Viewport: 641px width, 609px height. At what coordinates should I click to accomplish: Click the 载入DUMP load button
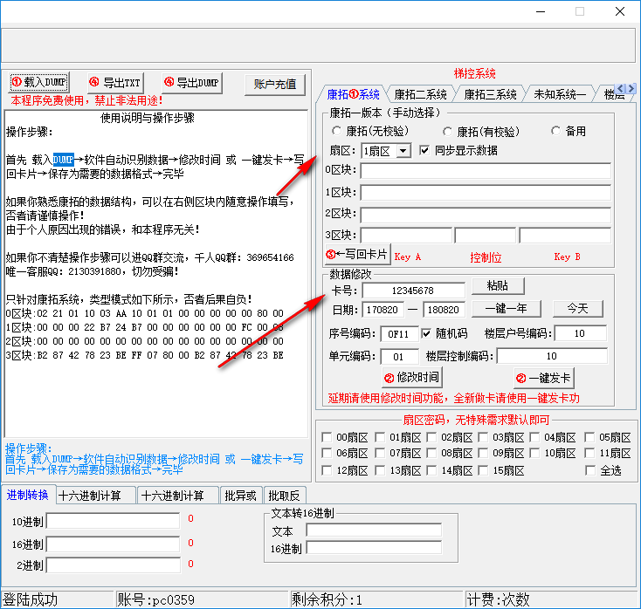(39, 83)
